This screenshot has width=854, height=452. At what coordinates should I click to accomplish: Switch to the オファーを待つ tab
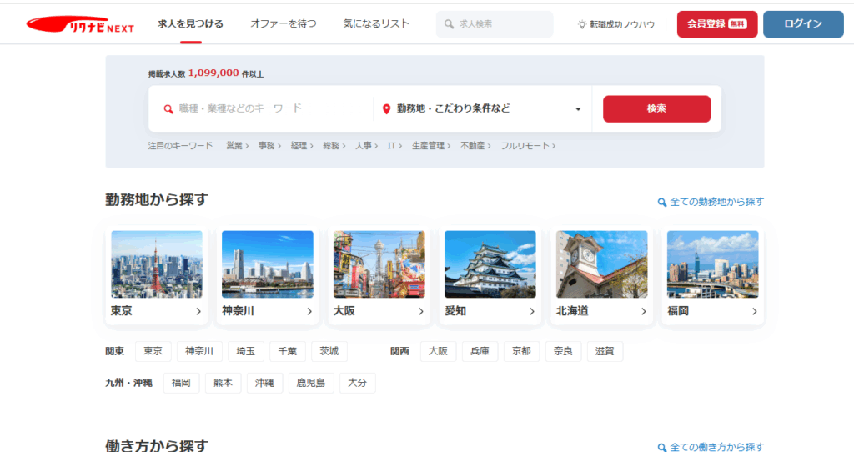[284, 23]
